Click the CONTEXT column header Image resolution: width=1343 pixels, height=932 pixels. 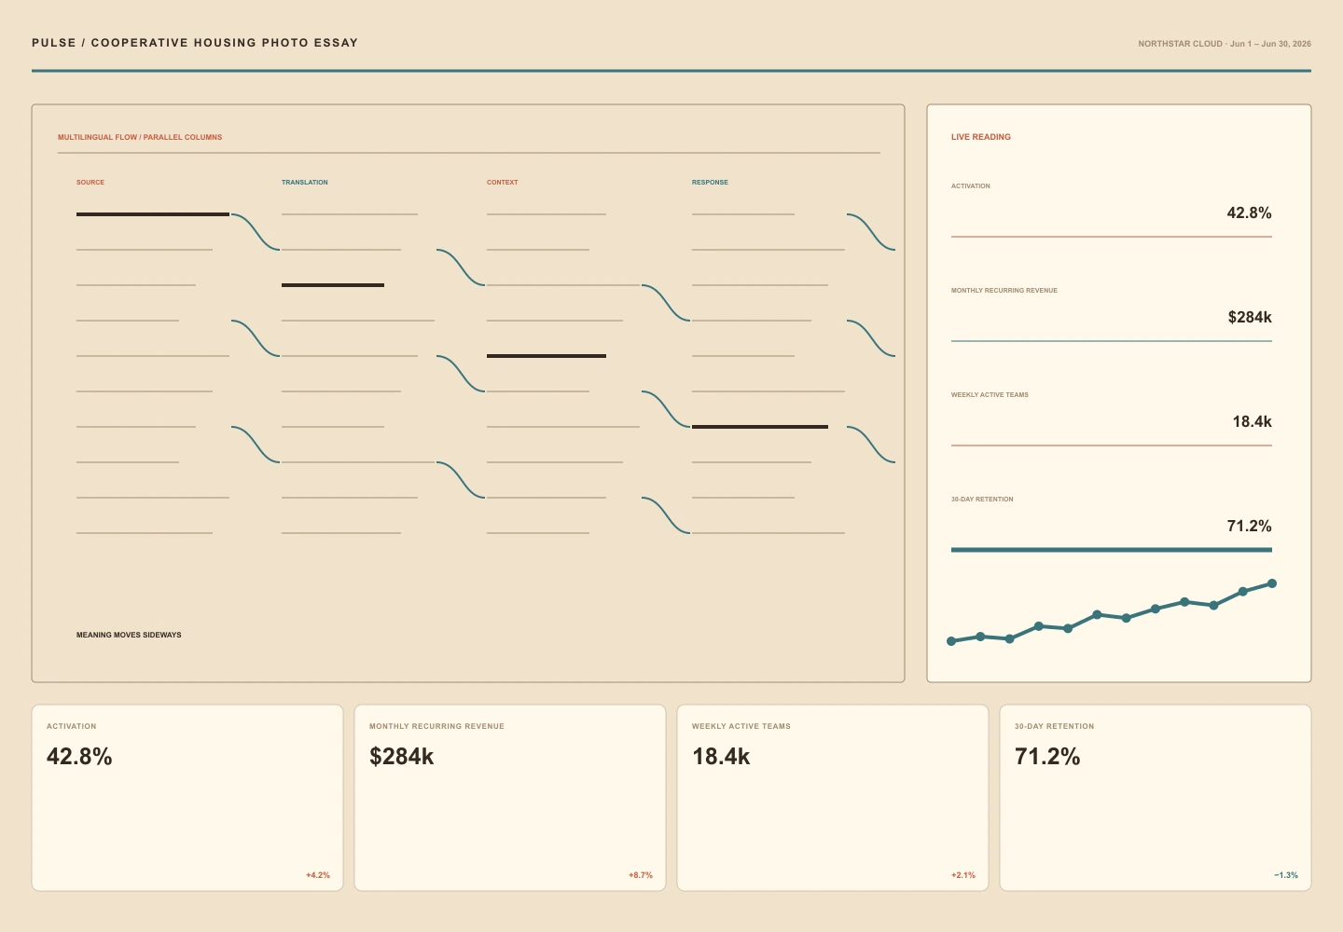tap(503, 183)
